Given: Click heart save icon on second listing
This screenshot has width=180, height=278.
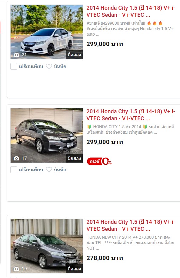Looking at the screenshot, I should 49,170.
